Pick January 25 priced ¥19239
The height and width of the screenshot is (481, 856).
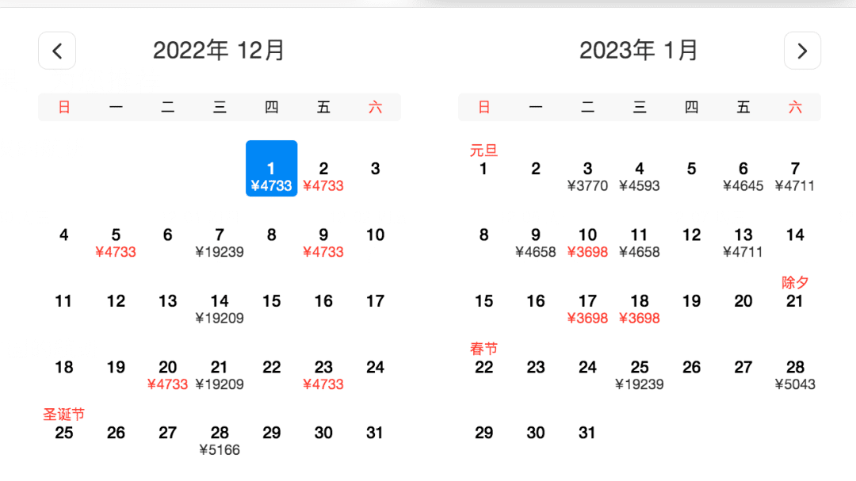(x=640, y=374)
